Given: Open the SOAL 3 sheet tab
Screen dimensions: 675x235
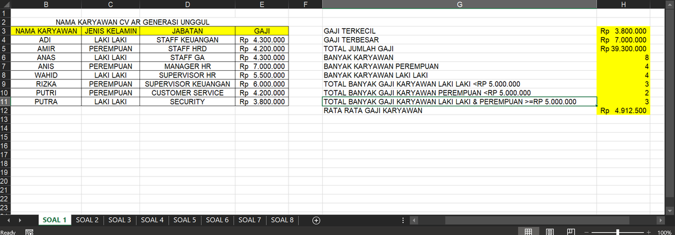Looking at the screenshot, I should (x=120, y=220).
